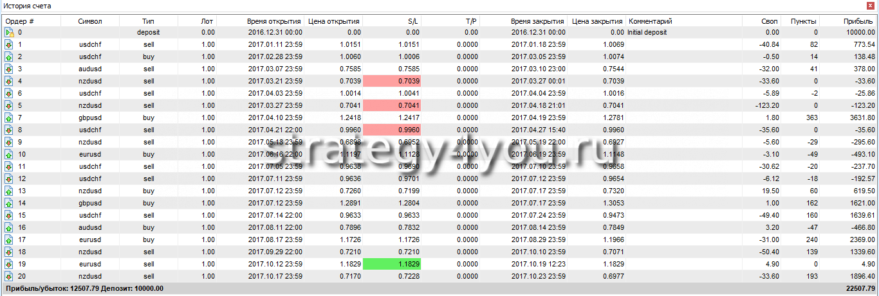
Task: Click the sell icon beside order 1
Action: coord(10,44)
